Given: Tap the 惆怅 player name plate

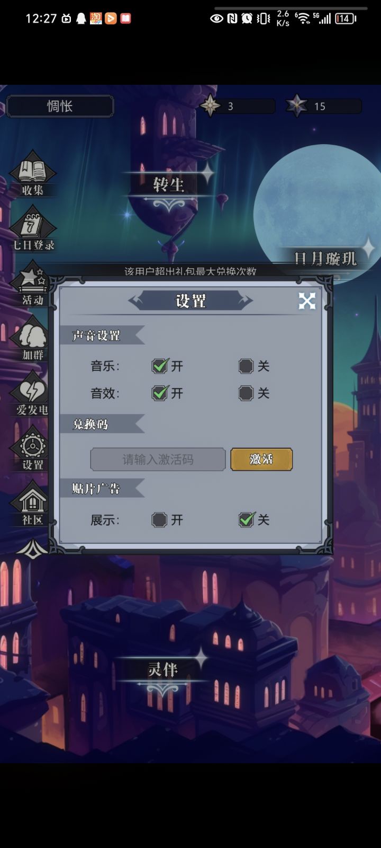Looking at the screenshot, I should click(60, 106).
